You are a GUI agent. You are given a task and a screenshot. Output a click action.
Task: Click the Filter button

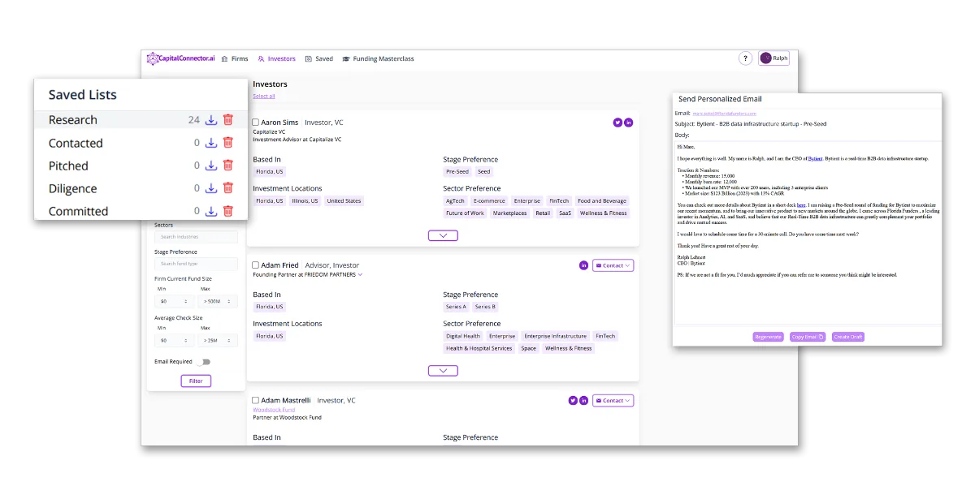pyautogui.click(x=196, y=381)
